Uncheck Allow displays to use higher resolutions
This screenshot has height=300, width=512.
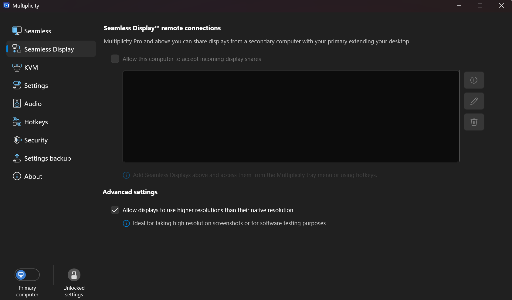point(115,210)
